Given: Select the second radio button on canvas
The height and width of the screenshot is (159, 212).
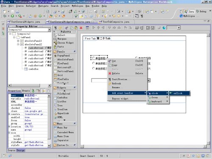Looking at the screenshot, I should (100, 63).
